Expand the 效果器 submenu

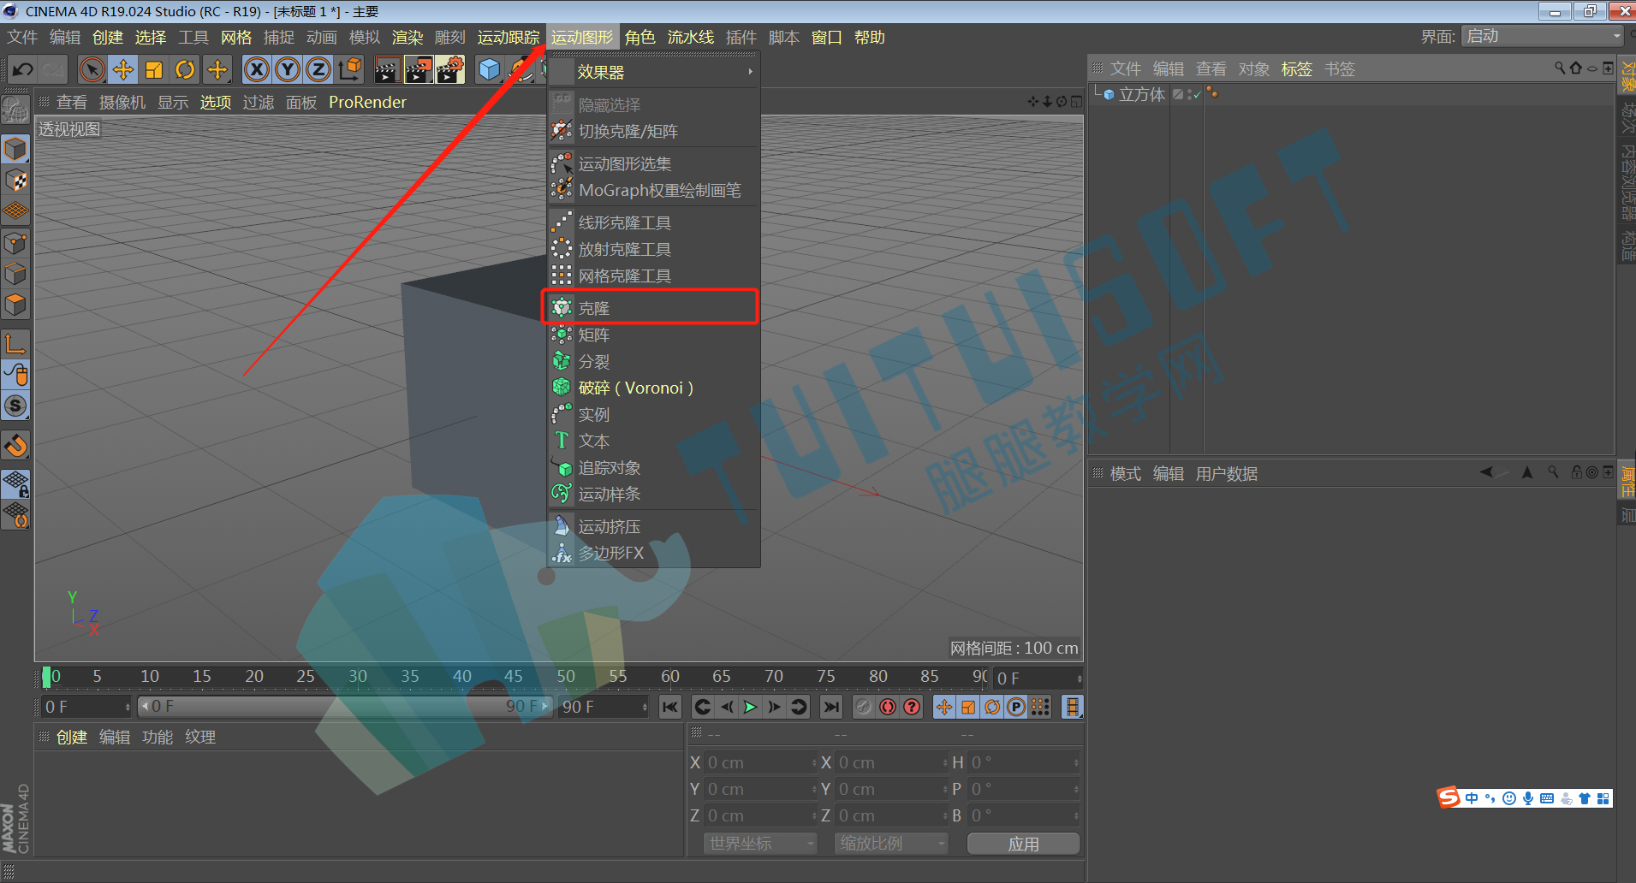click(x=653, y=73)
